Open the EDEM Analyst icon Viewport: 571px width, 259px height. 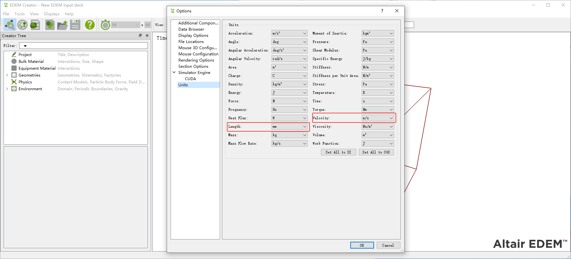[35, 25]
